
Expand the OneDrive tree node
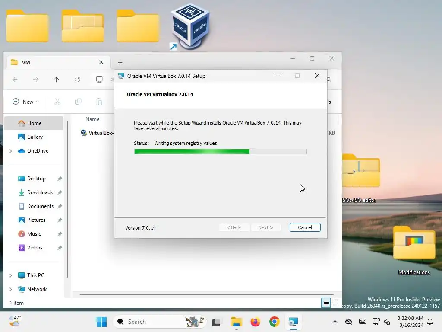click(10, 151)
